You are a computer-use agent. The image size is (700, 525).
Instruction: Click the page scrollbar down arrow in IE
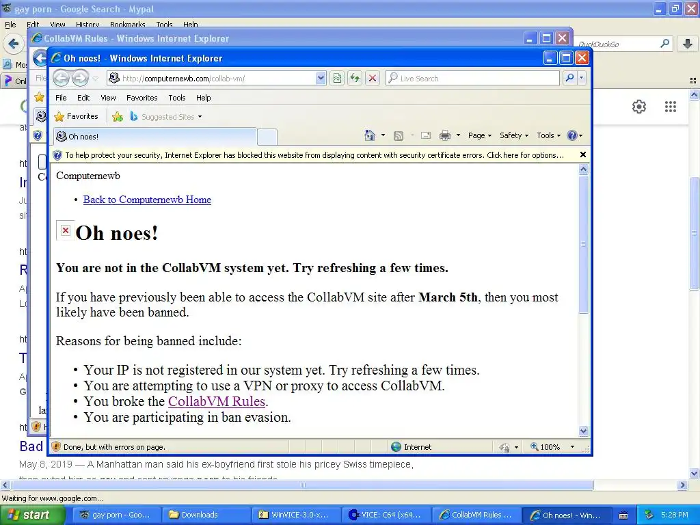click(584, 431)
